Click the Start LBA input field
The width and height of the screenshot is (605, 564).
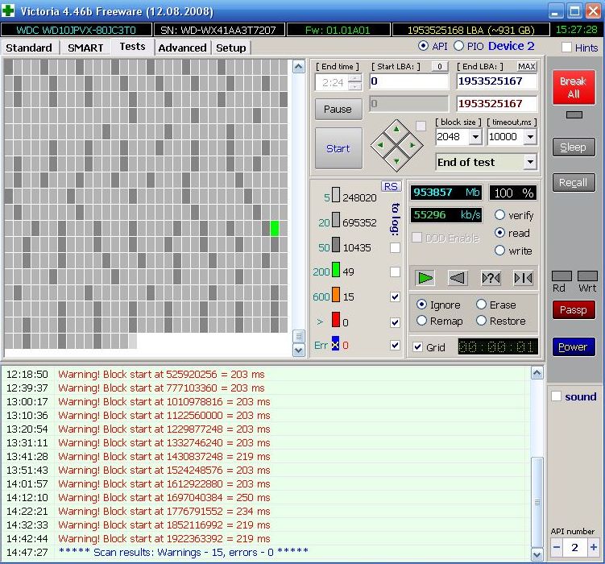pyautogui.click(x=409, y=81)
